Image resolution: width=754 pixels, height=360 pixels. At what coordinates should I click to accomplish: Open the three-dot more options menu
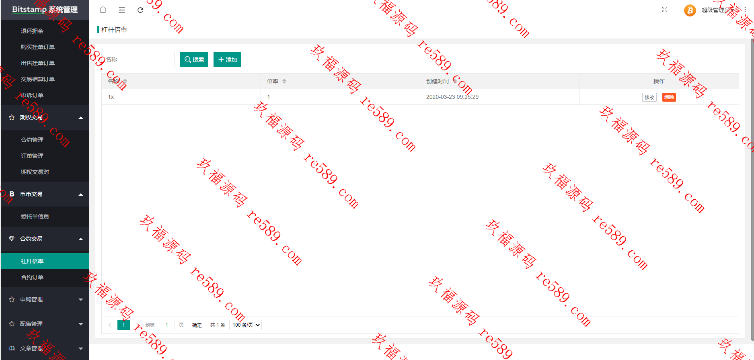[745, 10]
